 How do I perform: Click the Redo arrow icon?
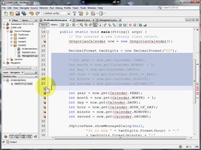(37, 13)
